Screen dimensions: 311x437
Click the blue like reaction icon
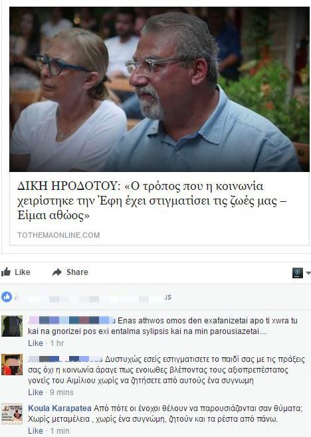7,297
